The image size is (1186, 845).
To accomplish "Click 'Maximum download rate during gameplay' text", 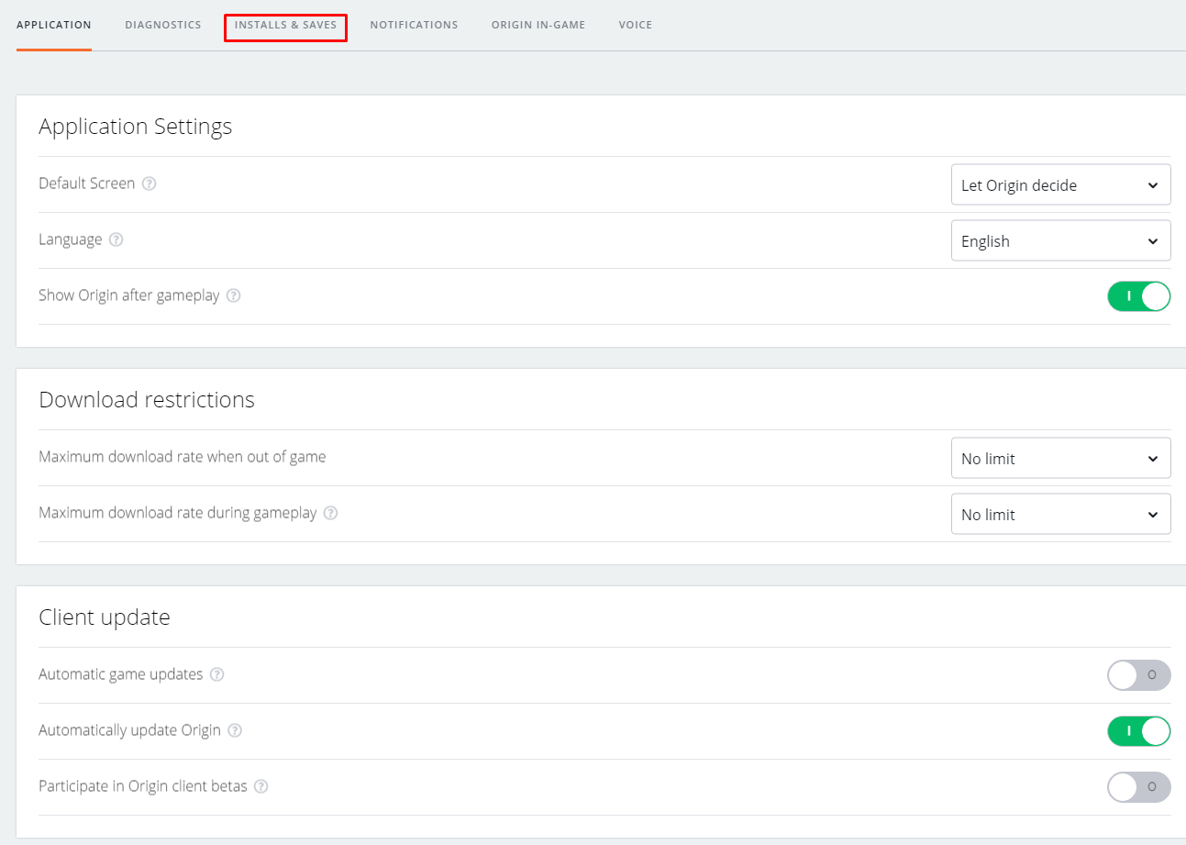I will coord(178,513).
